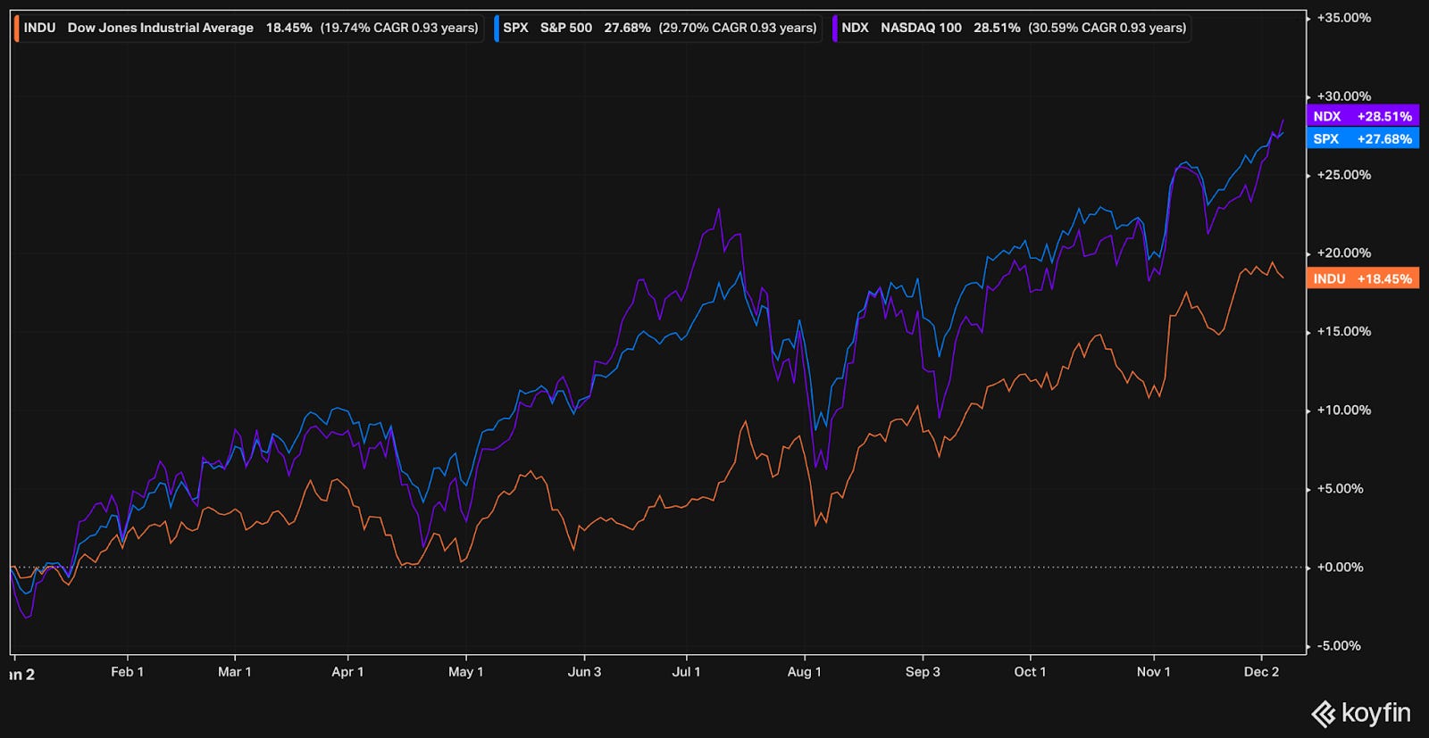Select the INDU Dow Jones legend entry
Image resolution: width=1429 pixels, height=738 pixels.
[248, 28]
